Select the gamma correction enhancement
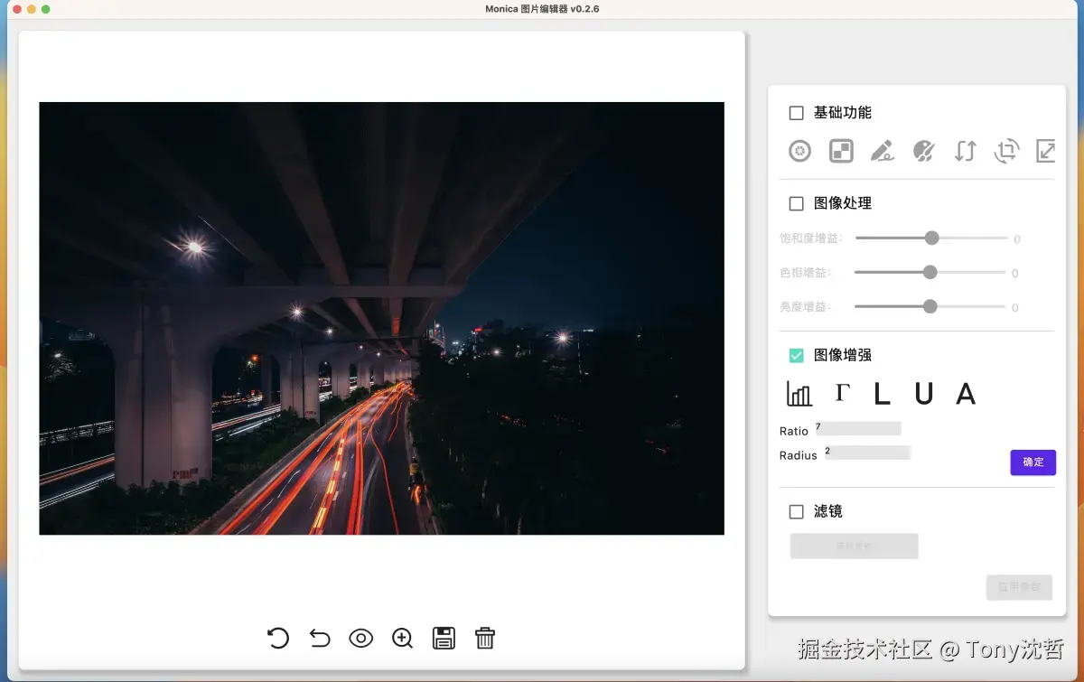This screenshot has width=1084, height=682. (842, 393)
